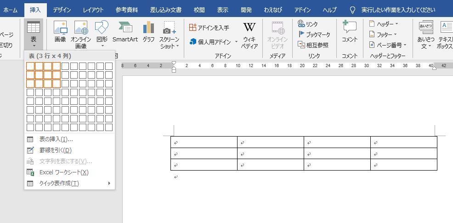This screenshot has height=223, width=453.
Task: Insert a 相互参照 cross-reference
Action: [313, 45]
